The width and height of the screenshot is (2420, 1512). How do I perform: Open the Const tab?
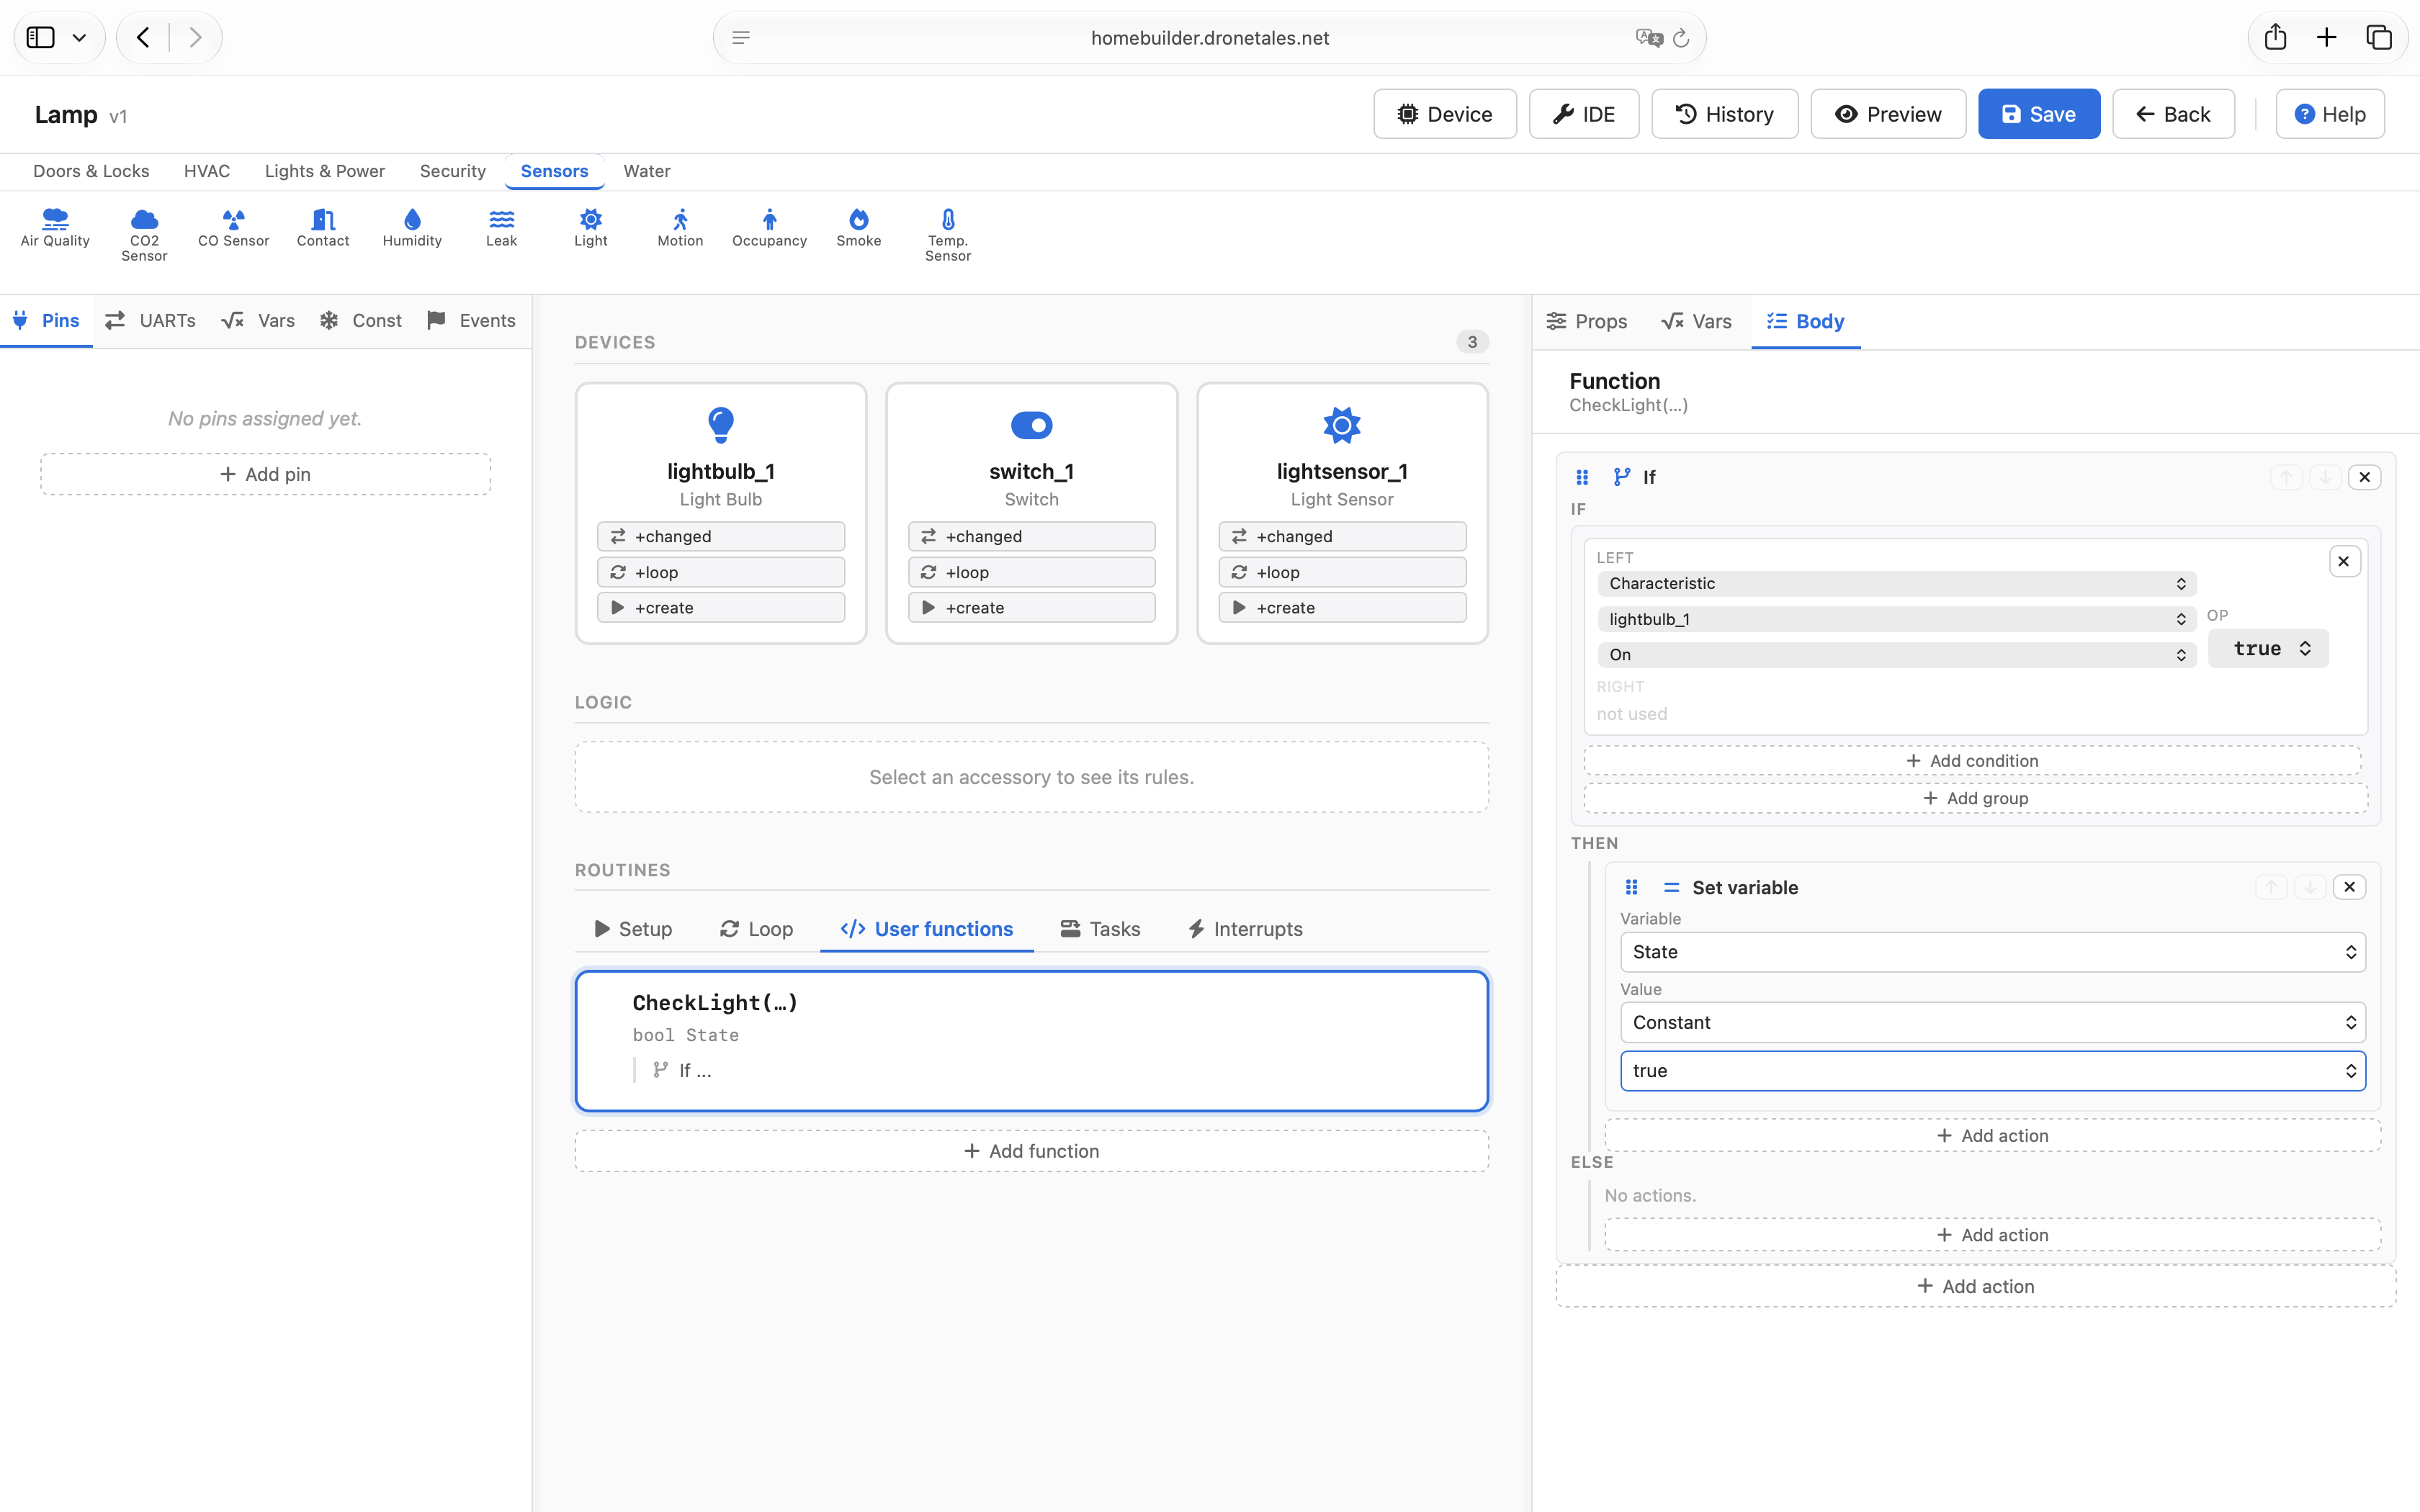tap(361, 321)
